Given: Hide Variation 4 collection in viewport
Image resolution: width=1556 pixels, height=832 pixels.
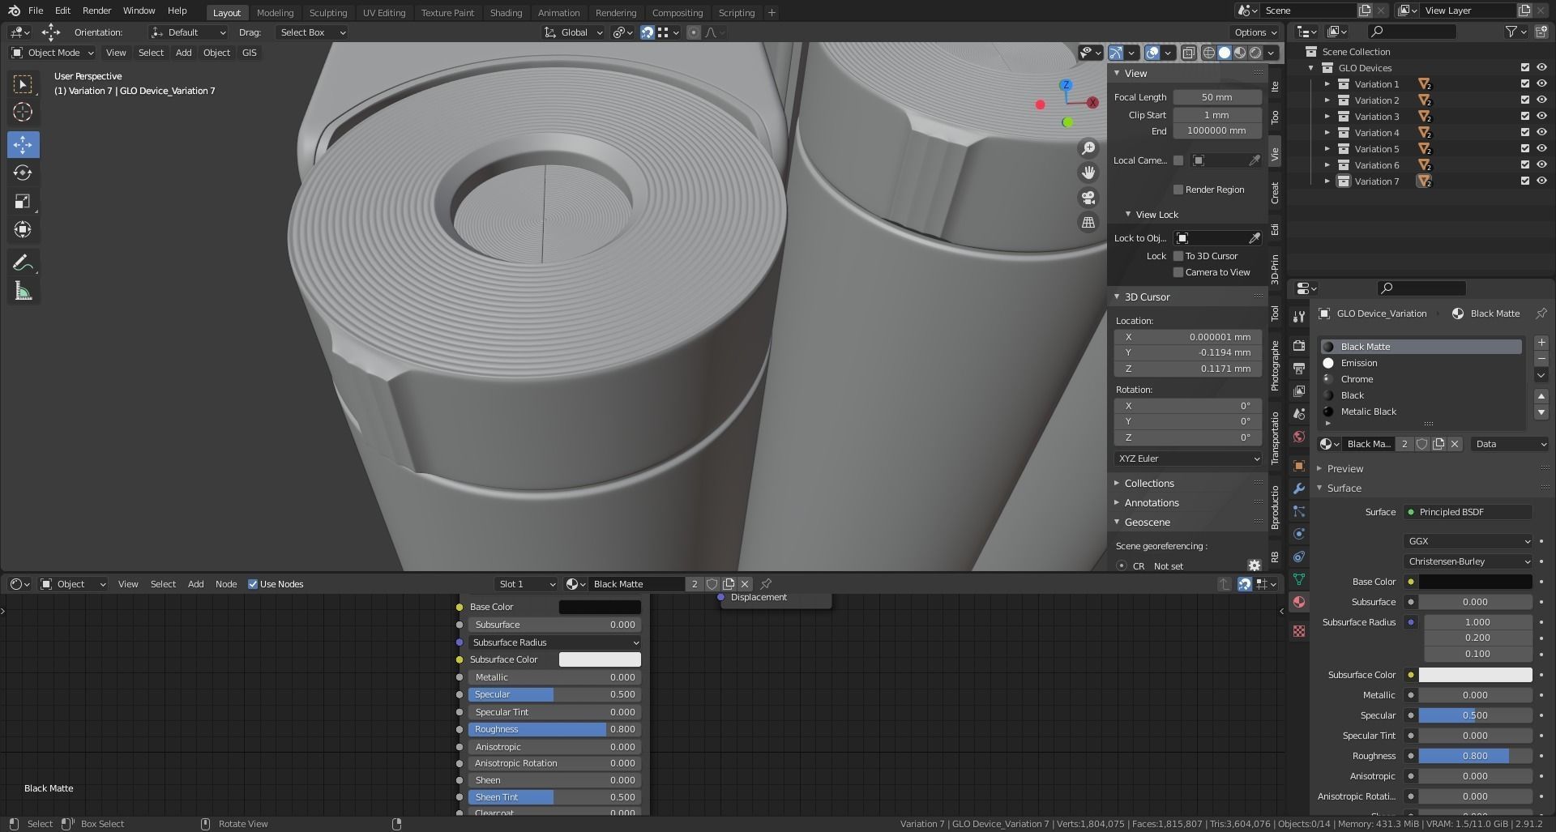Looking at the screenshot, I should [1541, 133].
